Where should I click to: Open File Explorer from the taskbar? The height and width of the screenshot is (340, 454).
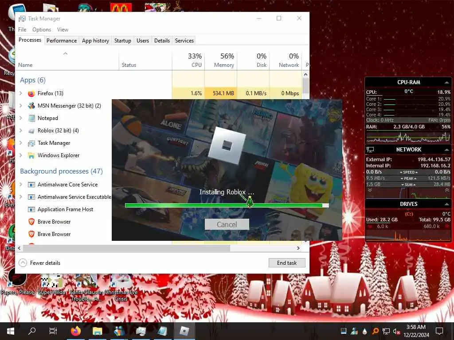(98, 331)
